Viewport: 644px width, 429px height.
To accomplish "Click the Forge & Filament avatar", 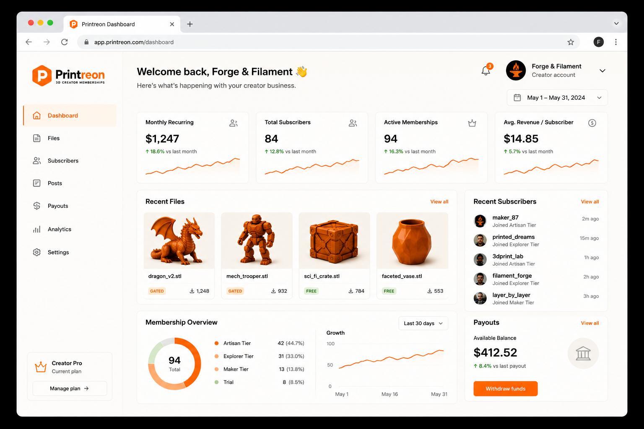I will click(516, 70).
